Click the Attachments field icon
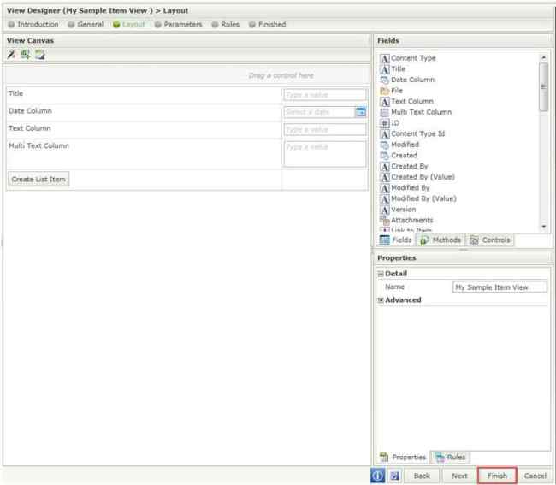The image size is (556, 485). (385, 220)
